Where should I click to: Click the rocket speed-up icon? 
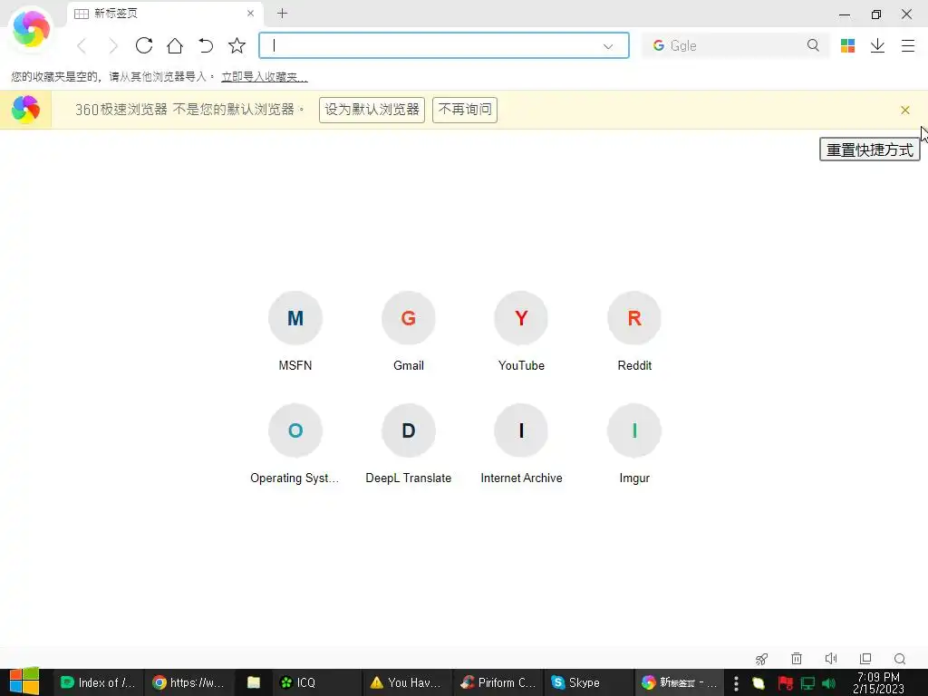[761, 659]
